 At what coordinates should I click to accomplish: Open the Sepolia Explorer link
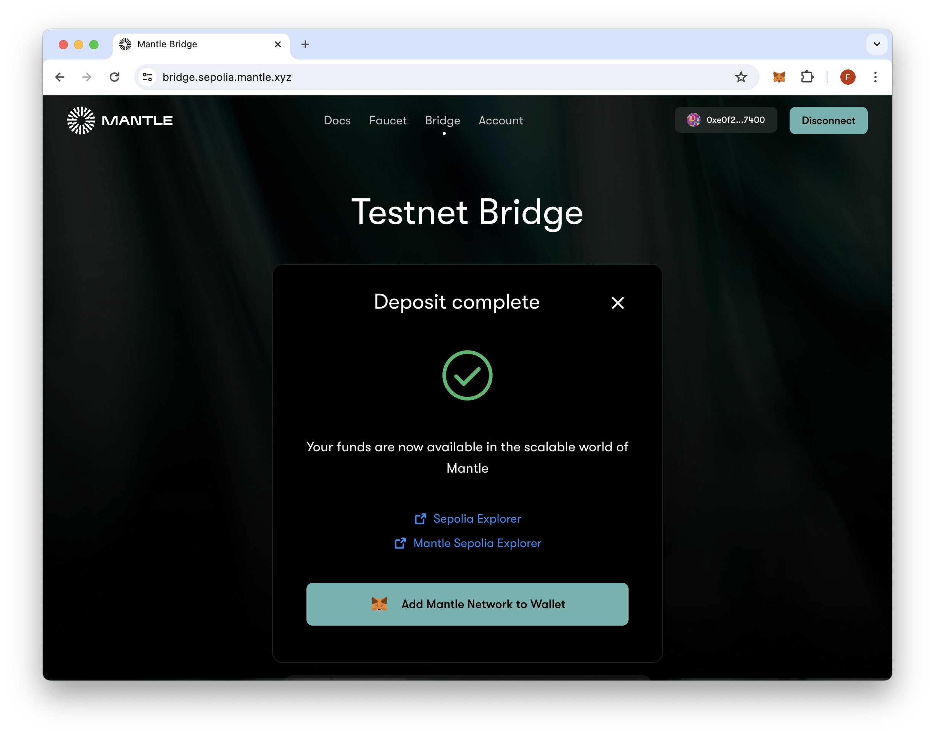tap(477, 519)
